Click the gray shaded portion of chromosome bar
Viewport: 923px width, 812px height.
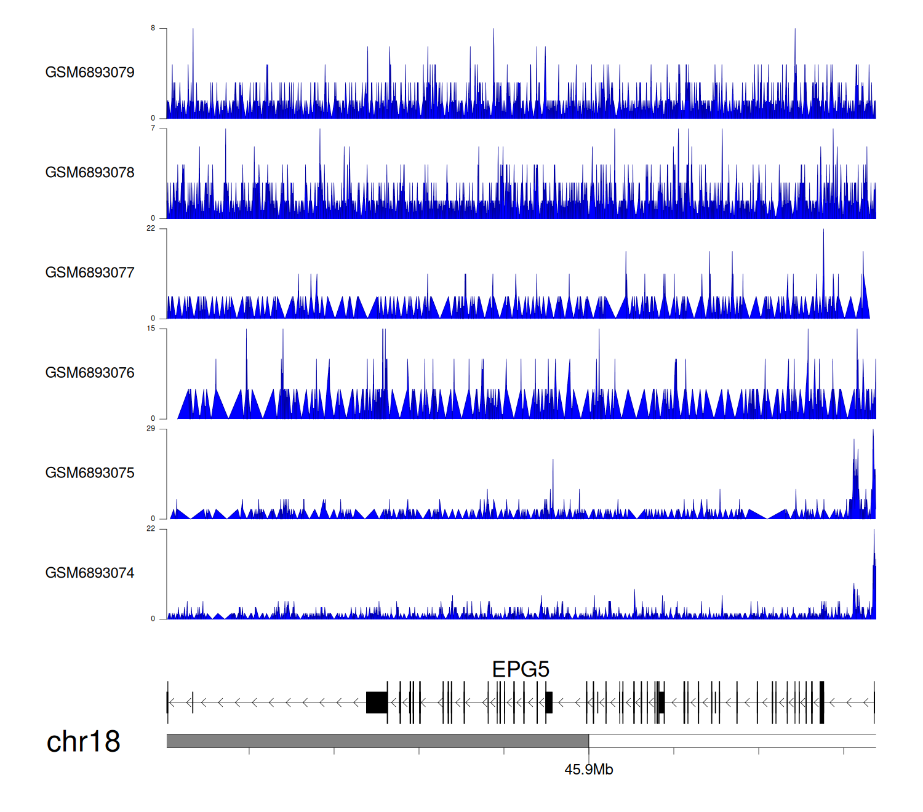[377, 741]
